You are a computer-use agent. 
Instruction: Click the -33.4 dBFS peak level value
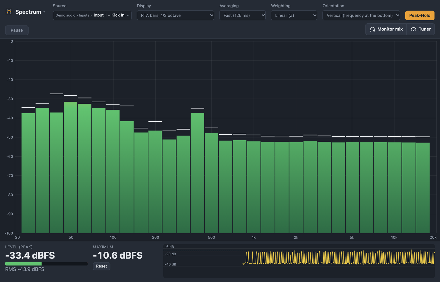pos(30,255)
